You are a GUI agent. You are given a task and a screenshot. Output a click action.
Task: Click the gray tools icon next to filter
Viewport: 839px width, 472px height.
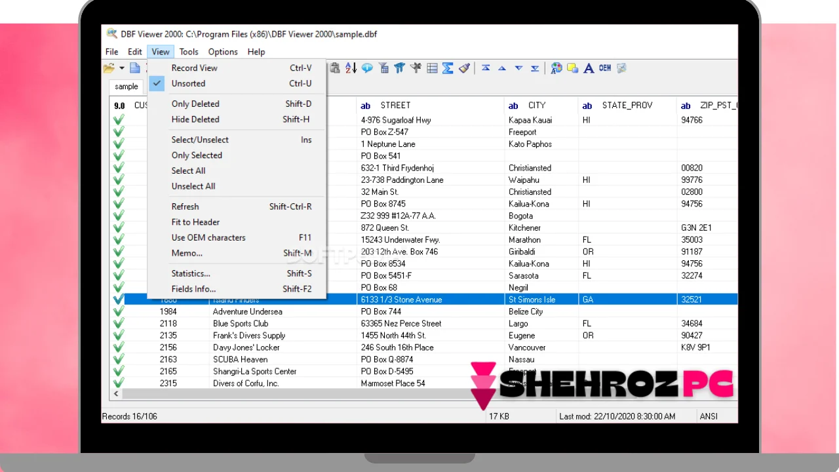416,68
